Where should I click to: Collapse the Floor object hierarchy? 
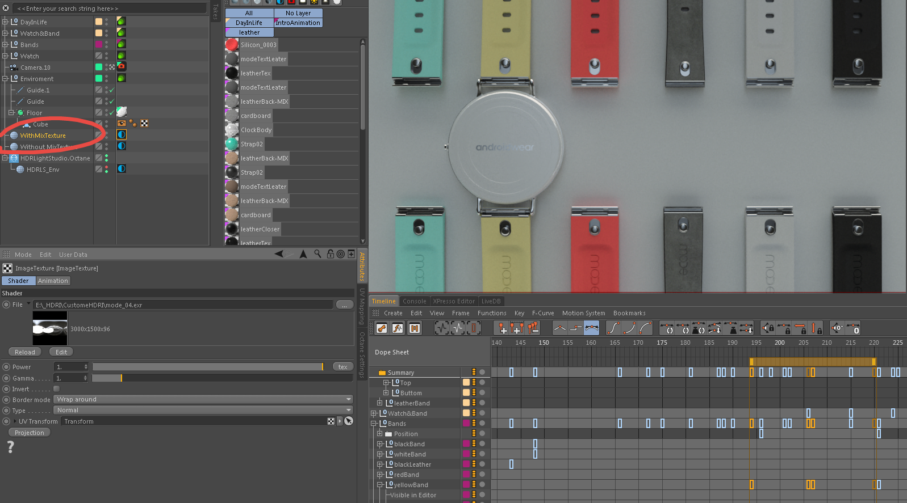pos(11,113)
